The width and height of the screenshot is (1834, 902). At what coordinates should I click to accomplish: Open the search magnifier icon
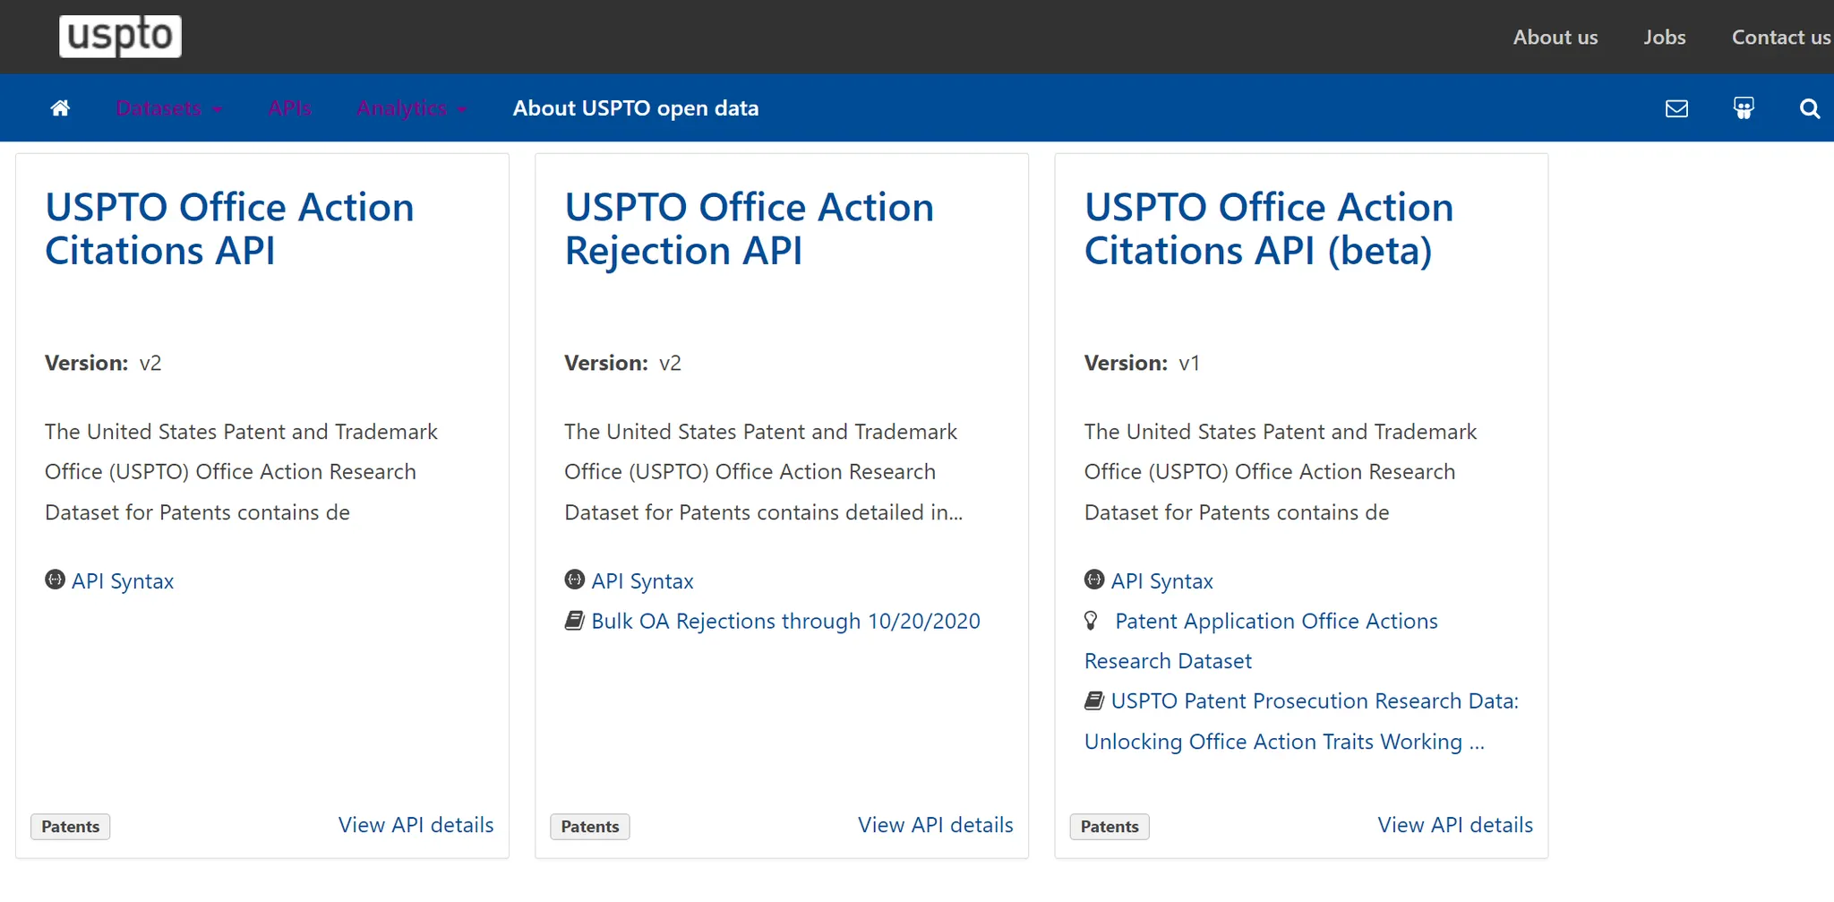pyautogui.click(x=1809, y=108)
